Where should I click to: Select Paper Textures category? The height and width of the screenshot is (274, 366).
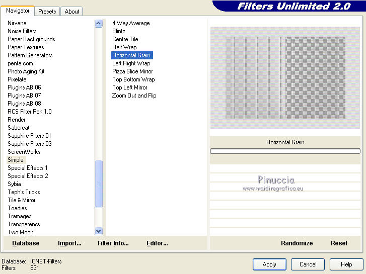pyautogui.click(x=26, y=47)
